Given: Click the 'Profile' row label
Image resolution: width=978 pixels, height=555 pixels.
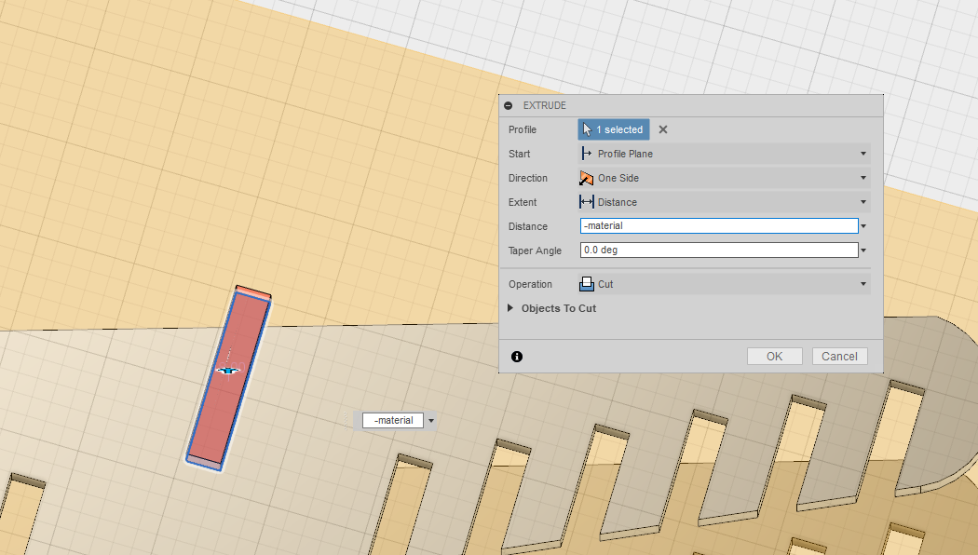Looking at the screenshot, I should pos(522,129).
